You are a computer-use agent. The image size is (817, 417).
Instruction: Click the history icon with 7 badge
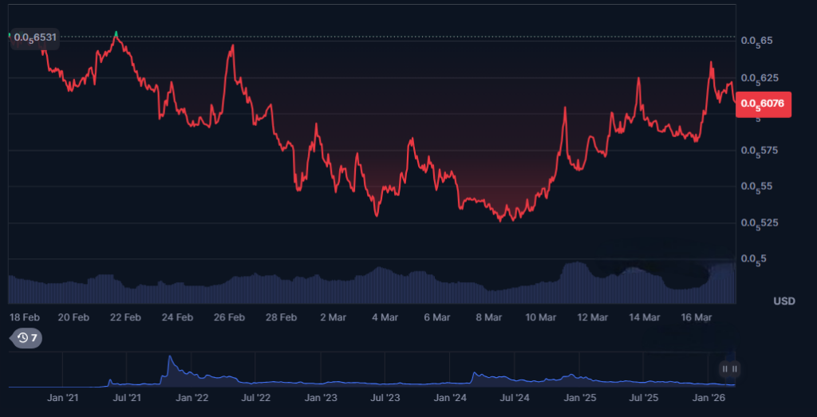coord(26,338)
